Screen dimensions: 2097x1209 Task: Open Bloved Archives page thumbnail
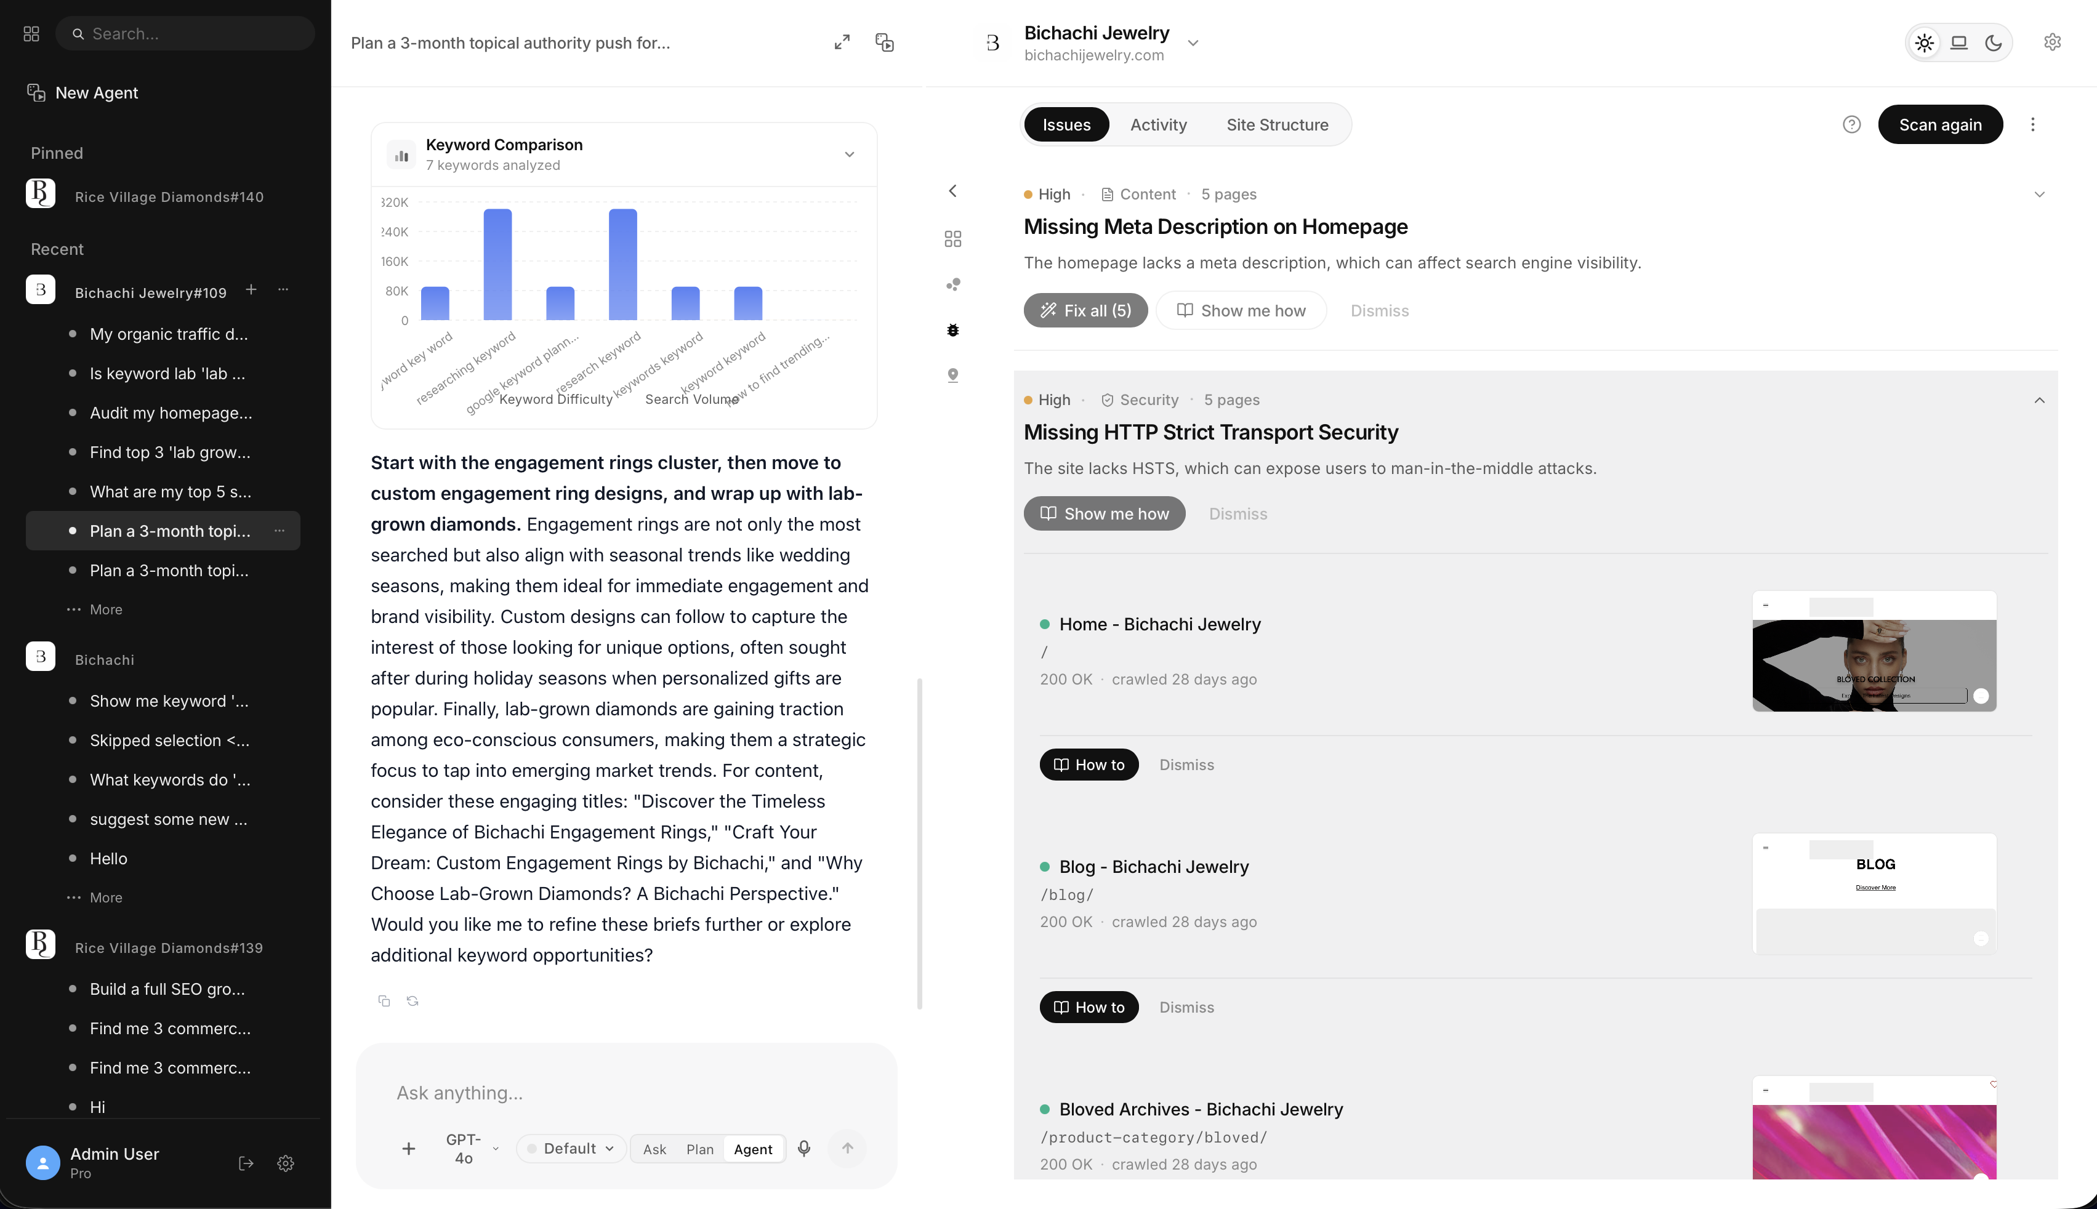click(1874, 1128)
